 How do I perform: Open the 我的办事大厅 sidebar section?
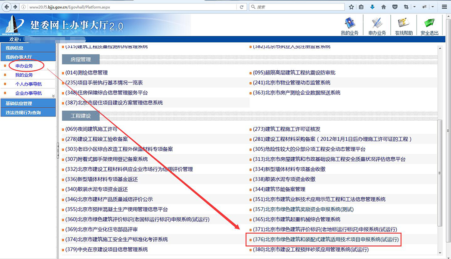28,57
